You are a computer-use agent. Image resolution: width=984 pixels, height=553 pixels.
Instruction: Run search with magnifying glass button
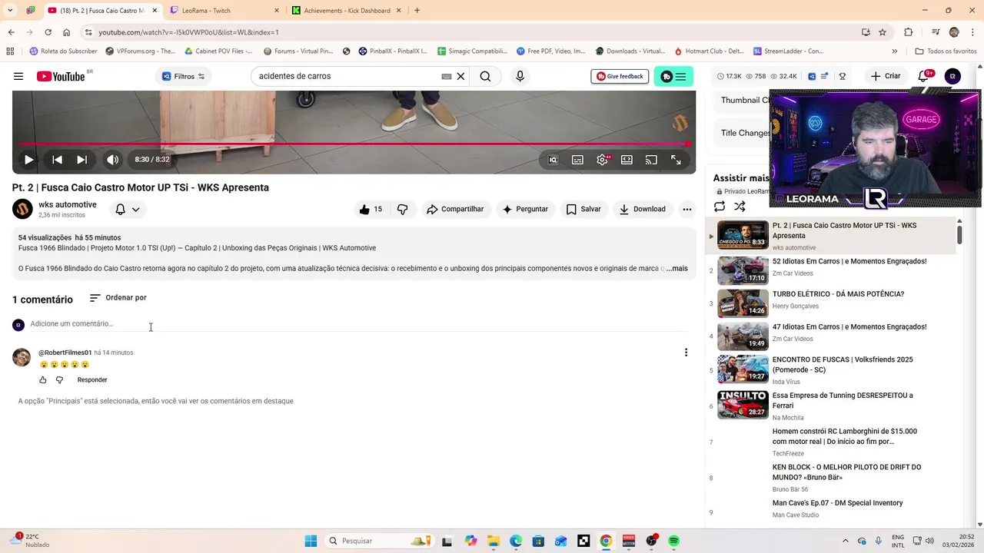tap(485, 76)
